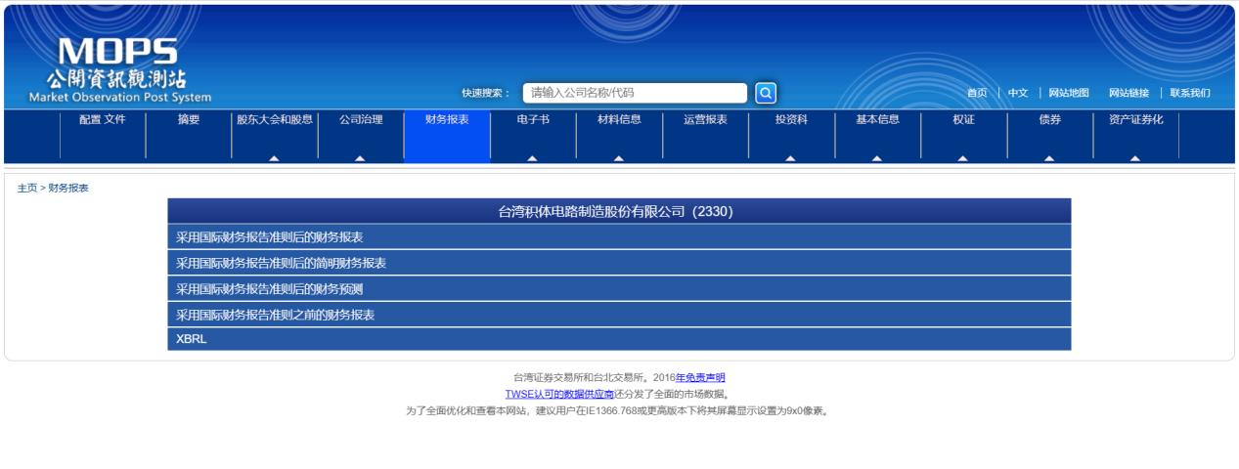
Task: Click the company name search field
Action: pos(635,93)
